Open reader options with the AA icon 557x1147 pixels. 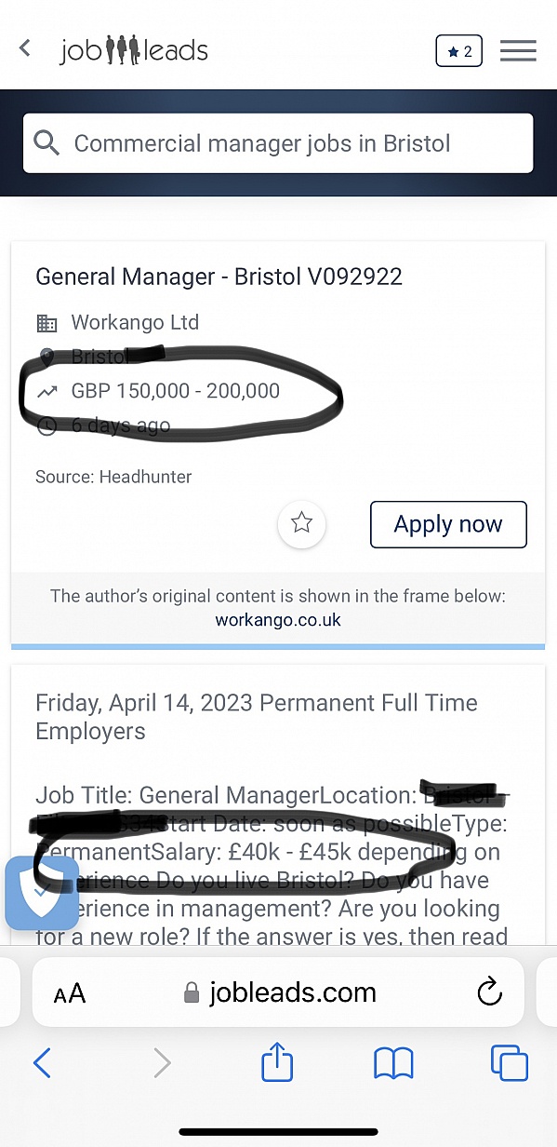(x=68, y=992)
